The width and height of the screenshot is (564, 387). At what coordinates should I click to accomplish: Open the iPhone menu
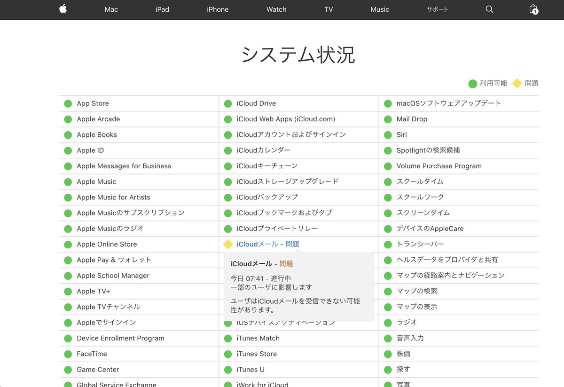click(x=218, y=9)
